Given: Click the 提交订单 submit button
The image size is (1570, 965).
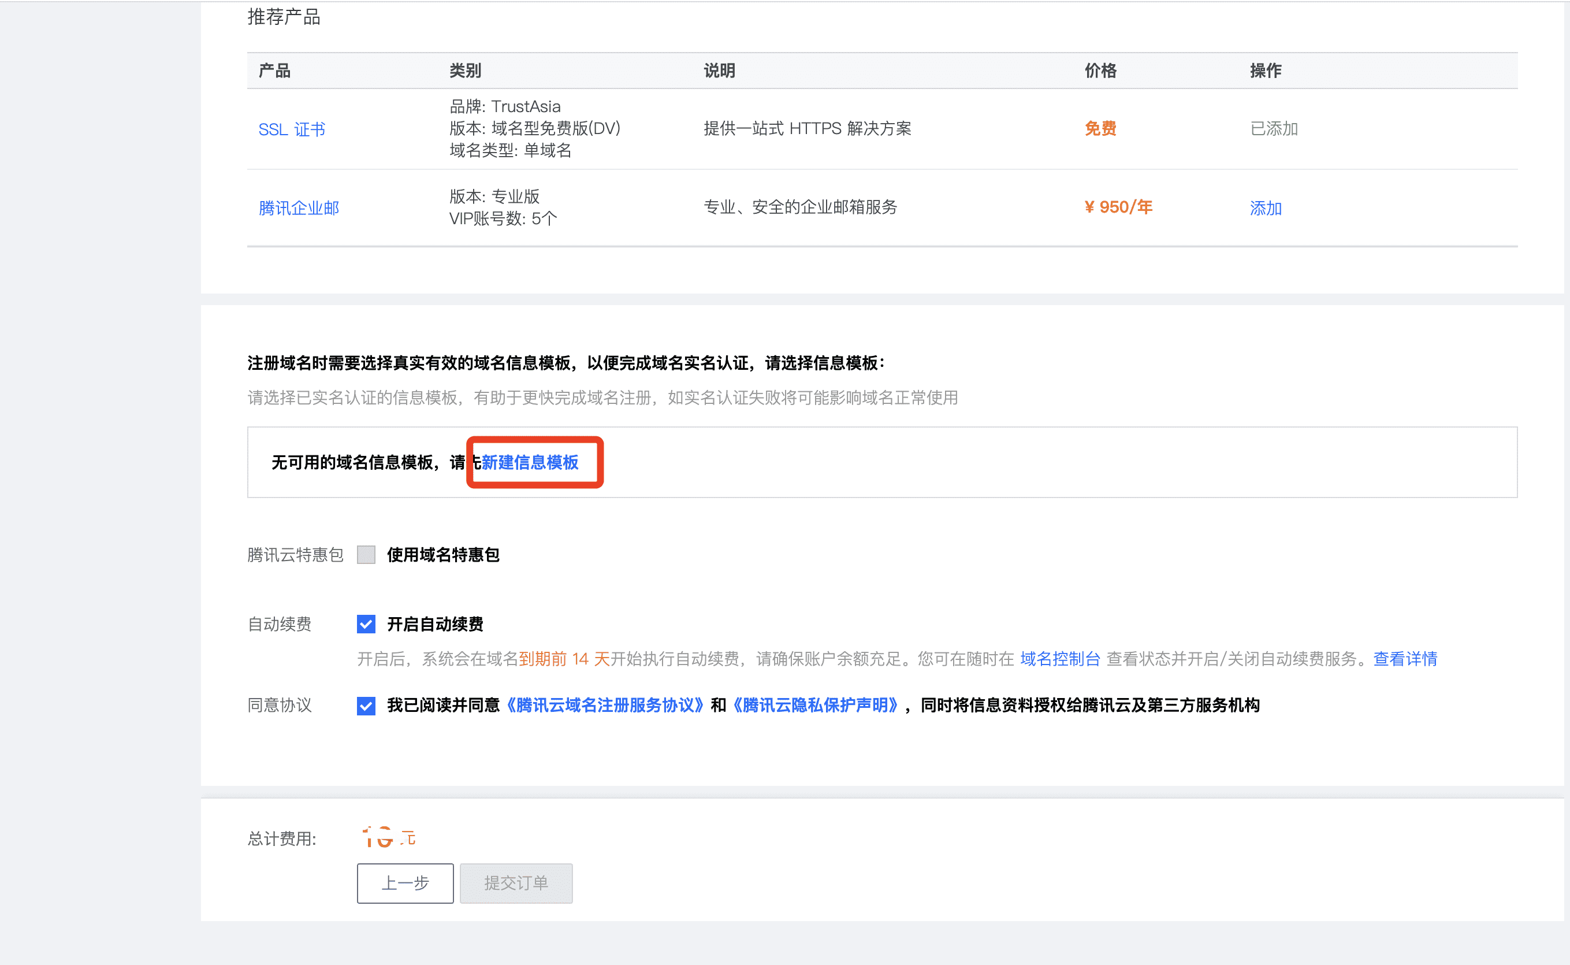Looking at the screenshot, I should click(x=516, y=884).
